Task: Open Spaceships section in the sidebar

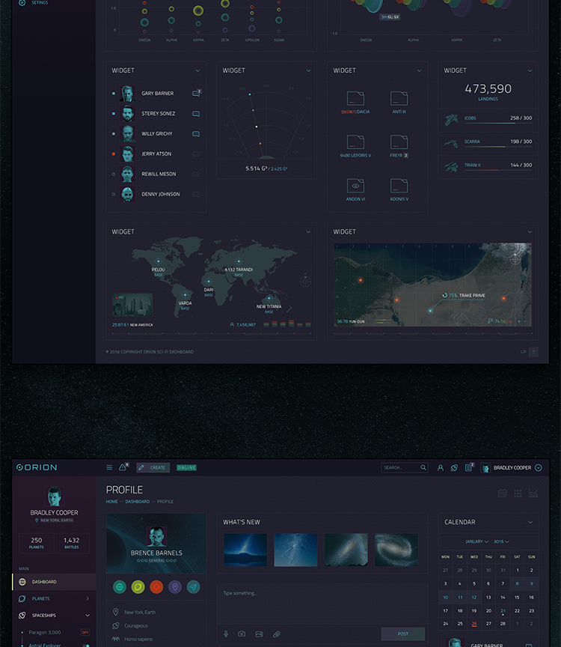Action: (43, 615)
